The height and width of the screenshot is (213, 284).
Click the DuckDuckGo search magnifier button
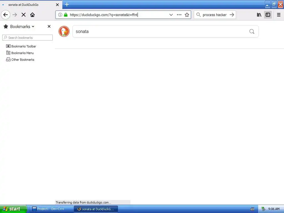pos(252,32)
